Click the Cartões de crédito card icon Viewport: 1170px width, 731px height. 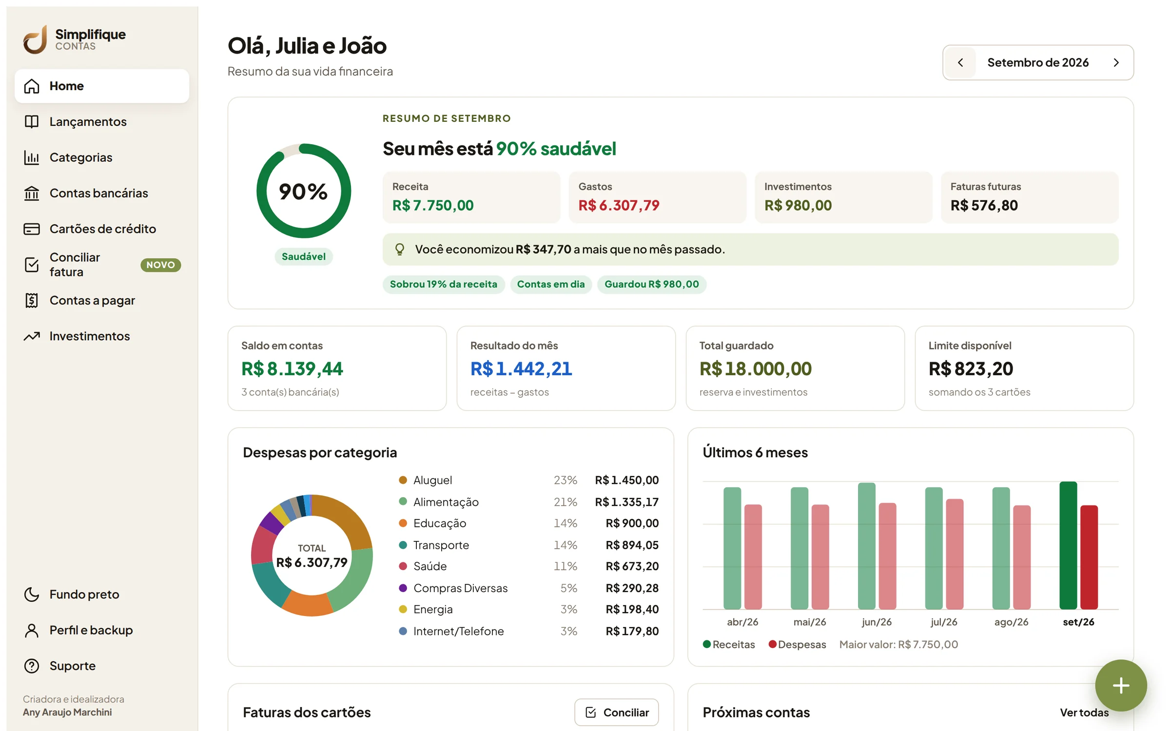32,229
